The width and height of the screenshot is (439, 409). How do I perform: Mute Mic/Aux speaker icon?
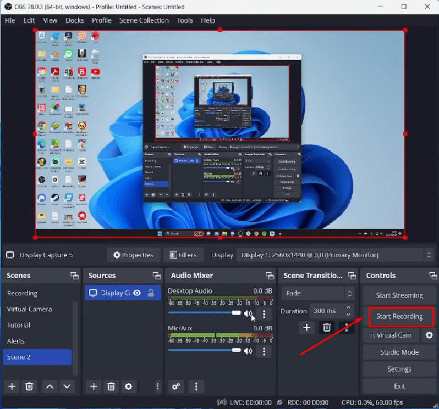[x=248, y=351]
